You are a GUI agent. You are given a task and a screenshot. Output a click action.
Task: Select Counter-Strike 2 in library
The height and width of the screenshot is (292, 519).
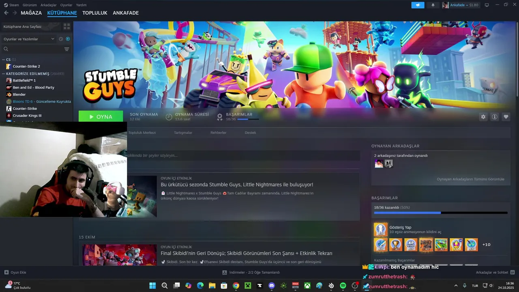[x=26, y=66]
